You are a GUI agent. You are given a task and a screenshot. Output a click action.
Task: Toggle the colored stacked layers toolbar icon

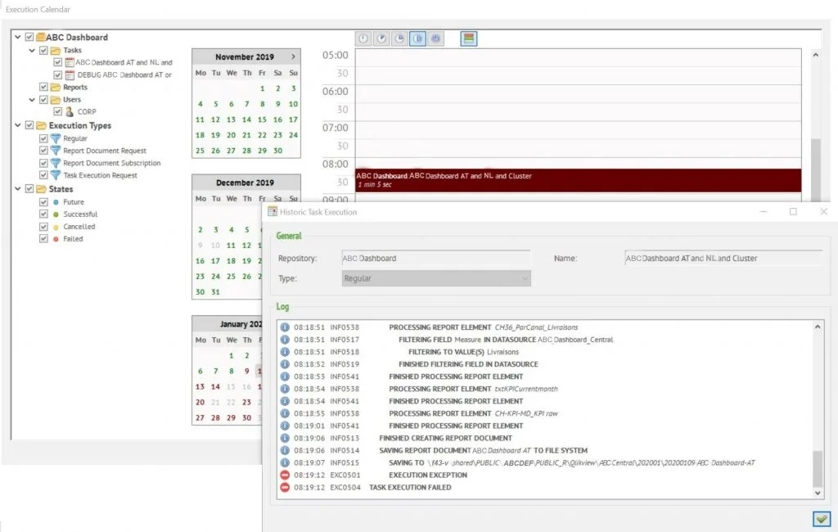coord(469,38)
